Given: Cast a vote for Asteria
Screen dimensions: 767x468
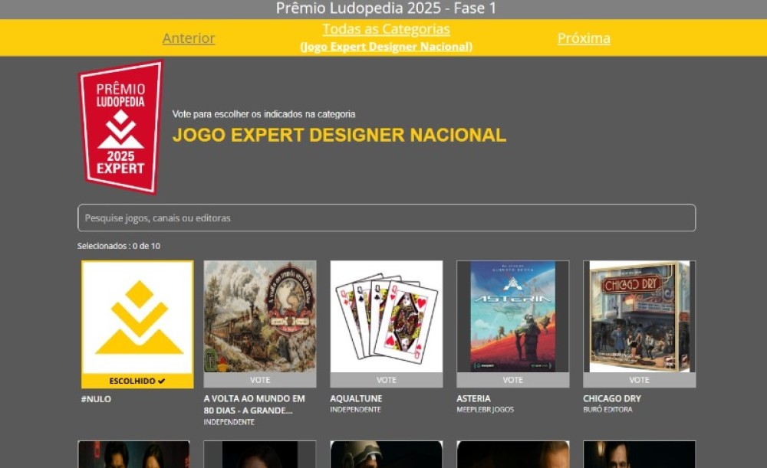Looking at the screenshot, I should tap(512, 380).
